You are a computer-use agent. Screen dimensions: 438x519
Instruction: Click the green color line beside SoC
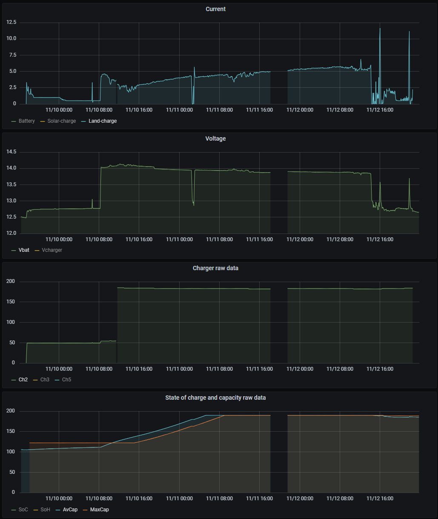click(x=14, y=510)
